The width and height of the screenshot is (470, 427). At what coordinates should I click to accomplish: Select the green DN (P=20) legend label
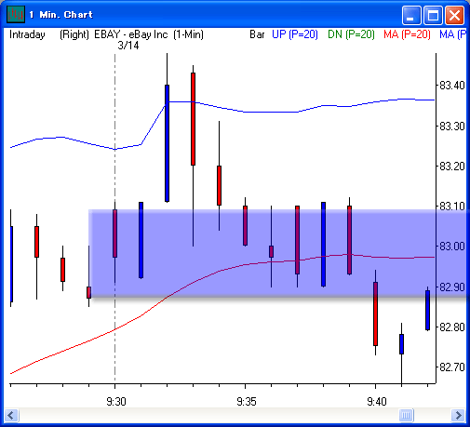click(x=351, y=34)
